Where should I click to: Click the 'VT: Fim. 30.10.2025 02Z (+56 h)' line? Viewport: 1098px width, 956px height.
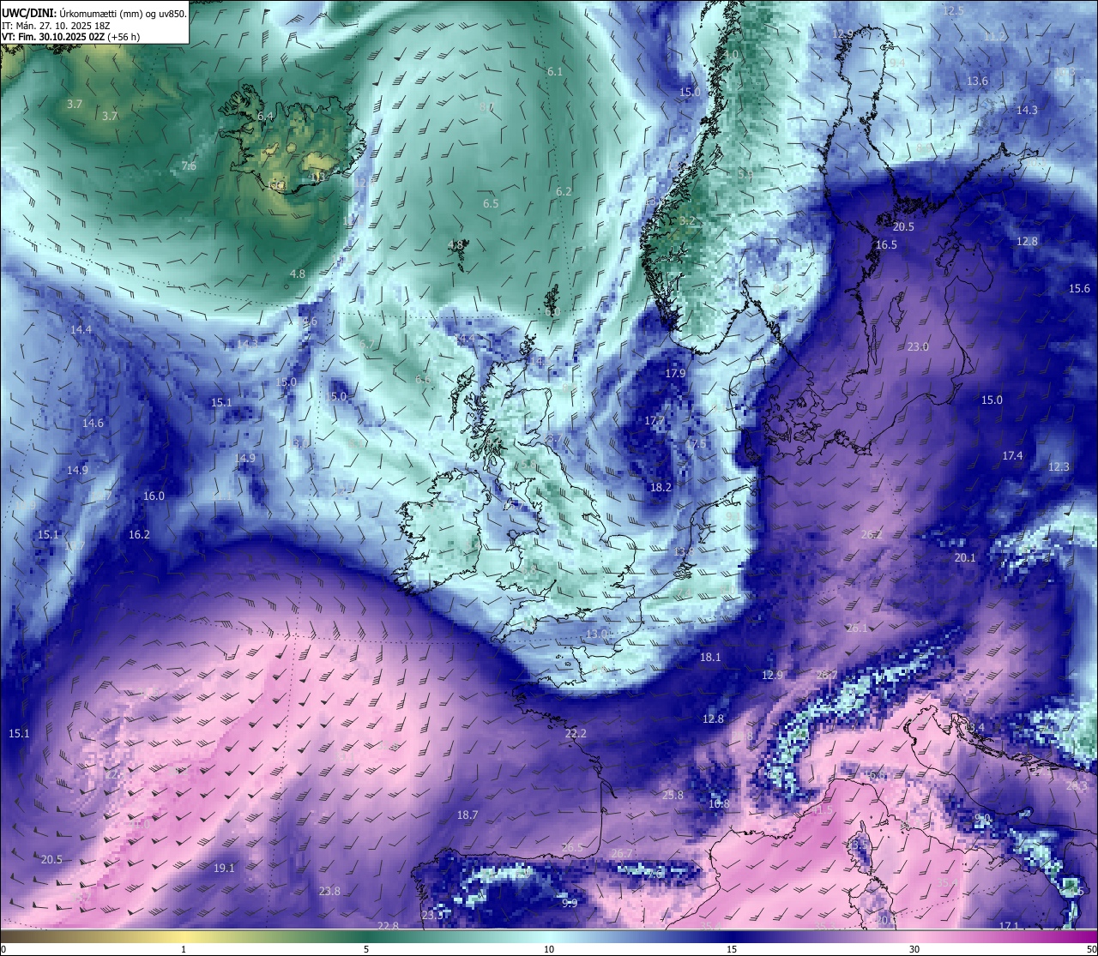click(71, 38)
